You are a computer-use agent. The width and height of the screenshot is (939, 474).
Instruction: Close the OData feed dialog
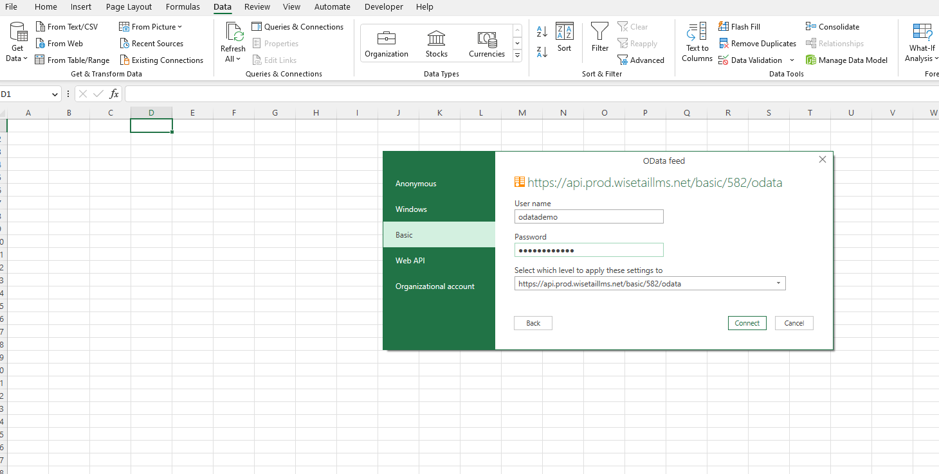[x=822, y=160]
